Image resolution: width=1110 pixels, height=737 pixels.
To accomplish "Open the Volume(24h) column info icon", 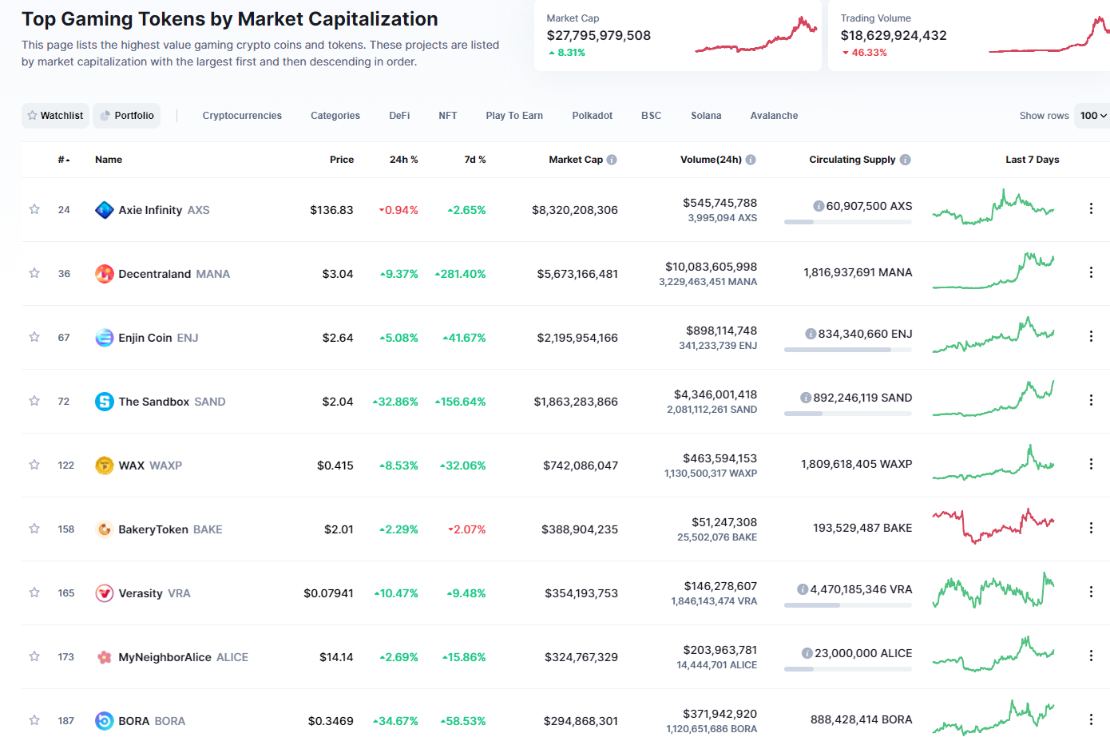I will click(751, 160).
